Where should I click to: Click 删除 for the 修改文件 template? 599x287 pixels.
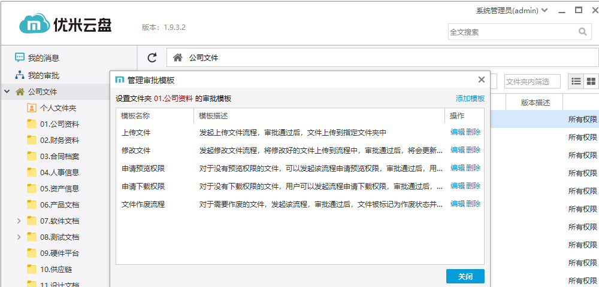473,150
